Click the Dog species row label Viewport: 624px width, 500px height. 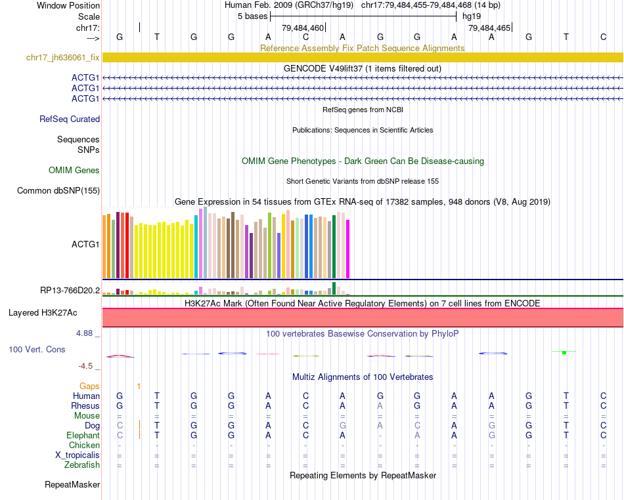pyautogui.click(x=92, y=425)
